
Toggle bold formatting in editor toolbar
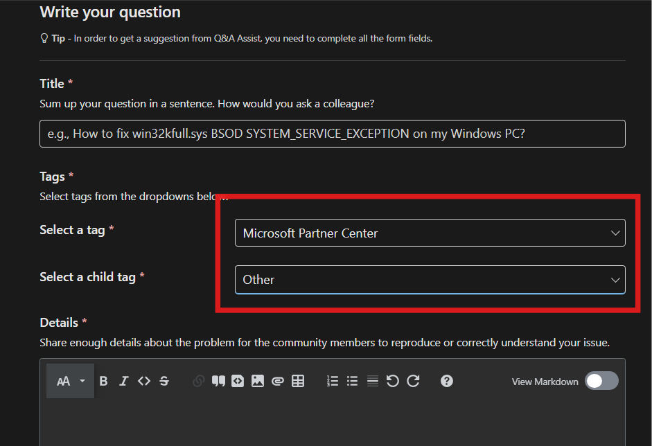(103, 381)
